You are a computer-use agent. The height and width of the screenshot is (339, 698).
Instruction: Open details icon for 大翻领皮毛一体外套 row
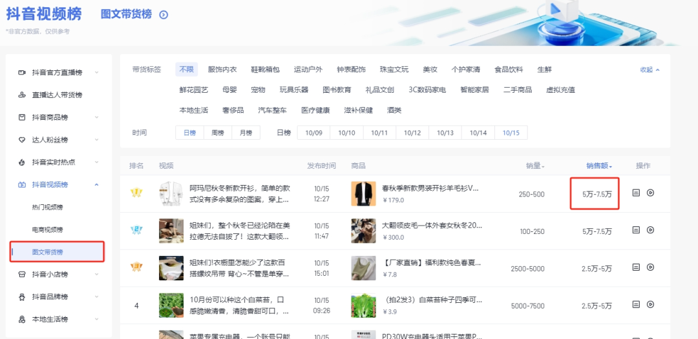click(x=636, y=230)
